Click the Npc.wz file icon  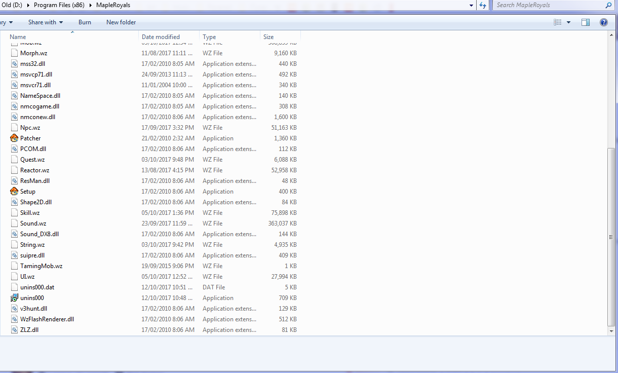15,128
